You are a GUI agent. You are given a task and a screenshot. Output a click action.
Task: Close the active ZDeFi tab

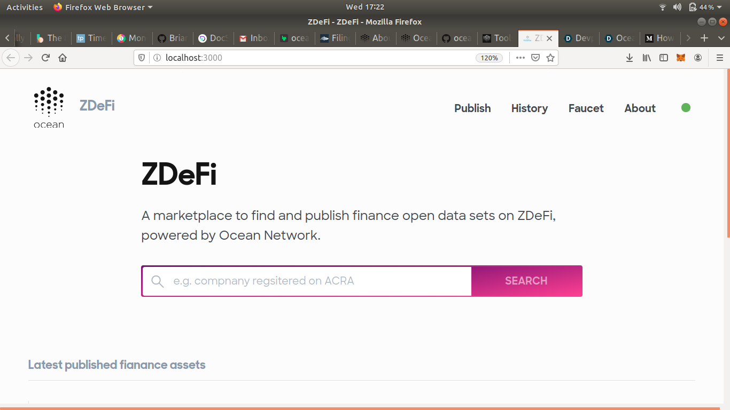click(549, 38)
